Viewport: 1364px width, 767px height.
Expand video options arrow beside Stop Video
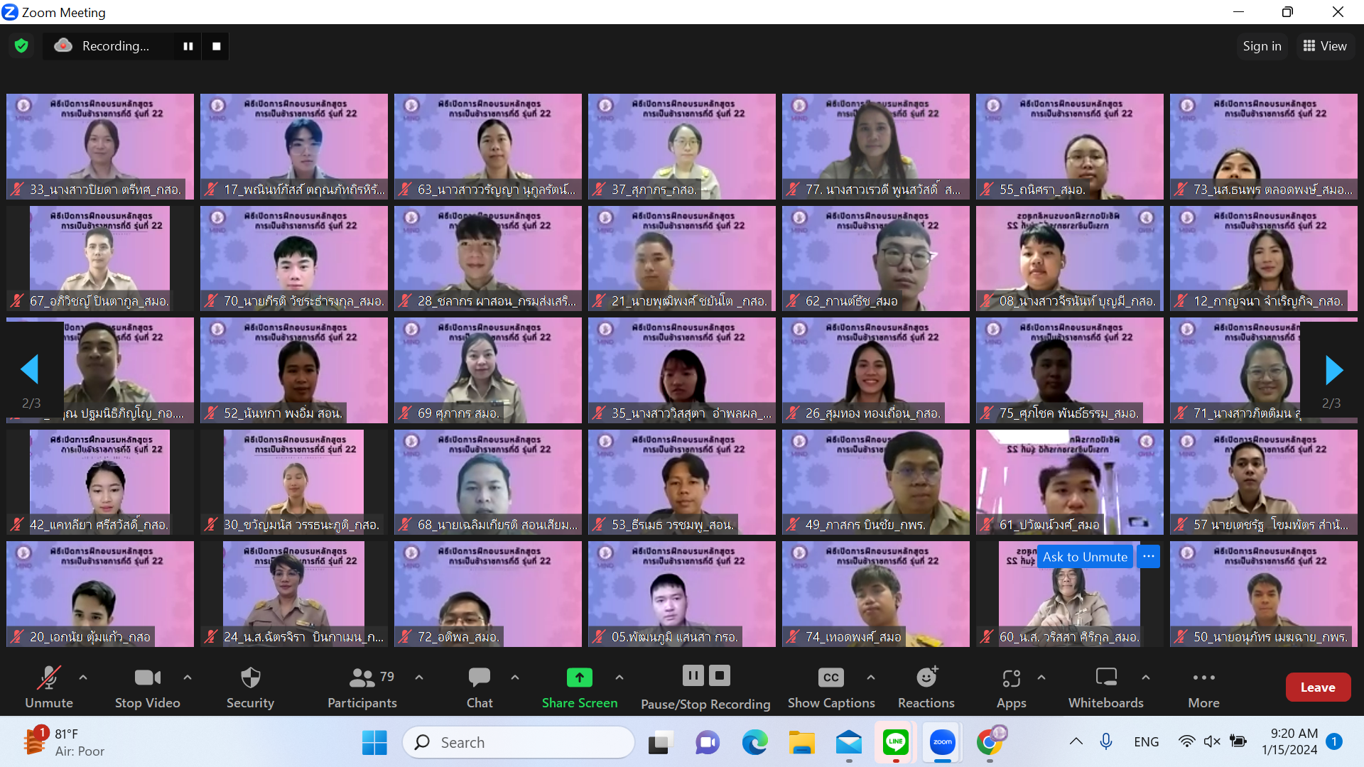[x=188, y=678]
